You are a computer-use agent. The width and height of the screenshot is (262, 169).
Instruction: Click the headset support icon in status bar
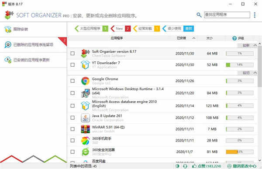click(185, 166)
